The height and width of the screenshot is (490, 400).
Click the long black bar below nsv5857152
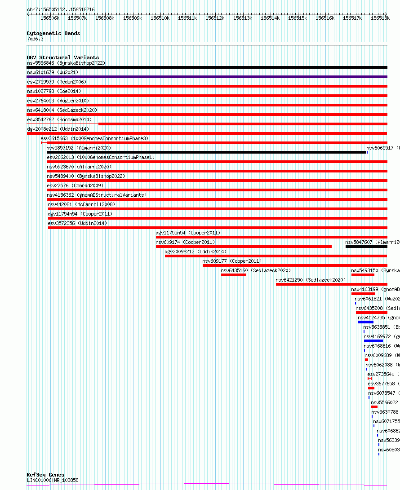[207, 152]
